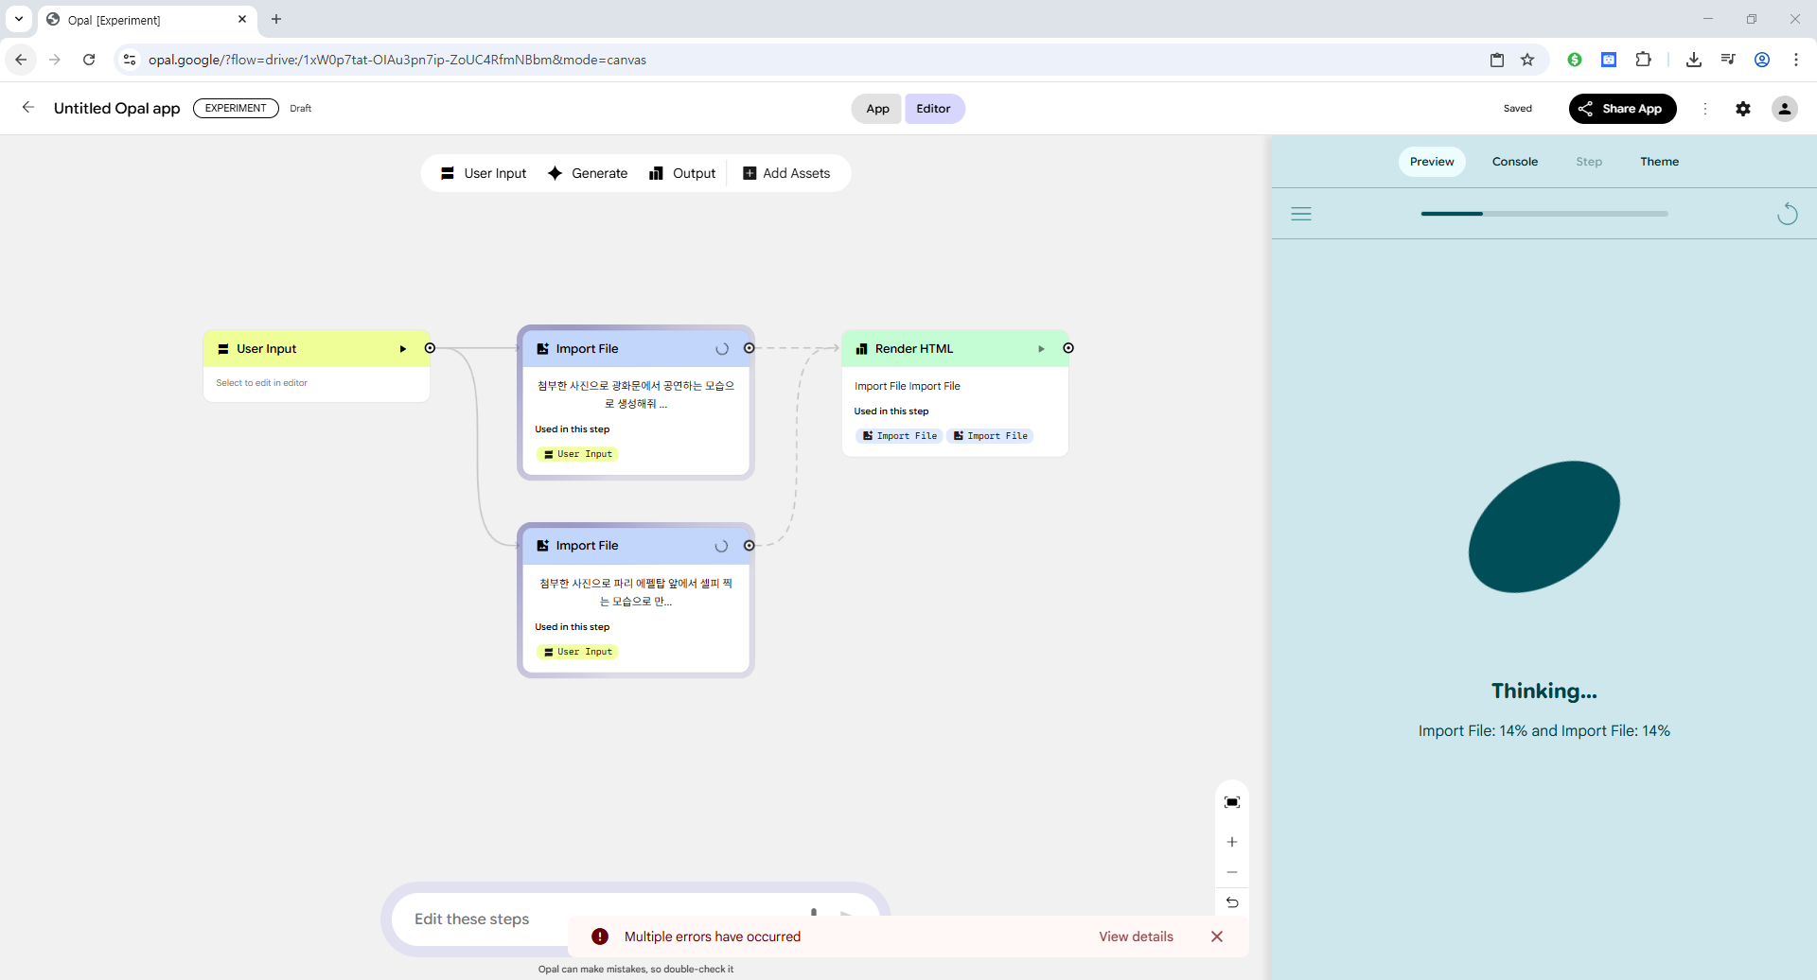1817x980 pixels.
Task: Open the settings gear icon
Action: [1743, 109]
